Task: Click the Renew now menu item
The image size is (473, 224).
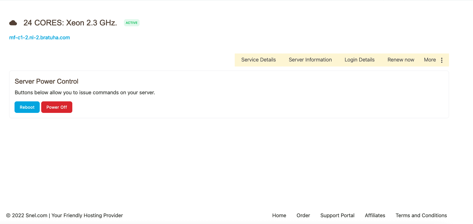Action: pos(401,60)
